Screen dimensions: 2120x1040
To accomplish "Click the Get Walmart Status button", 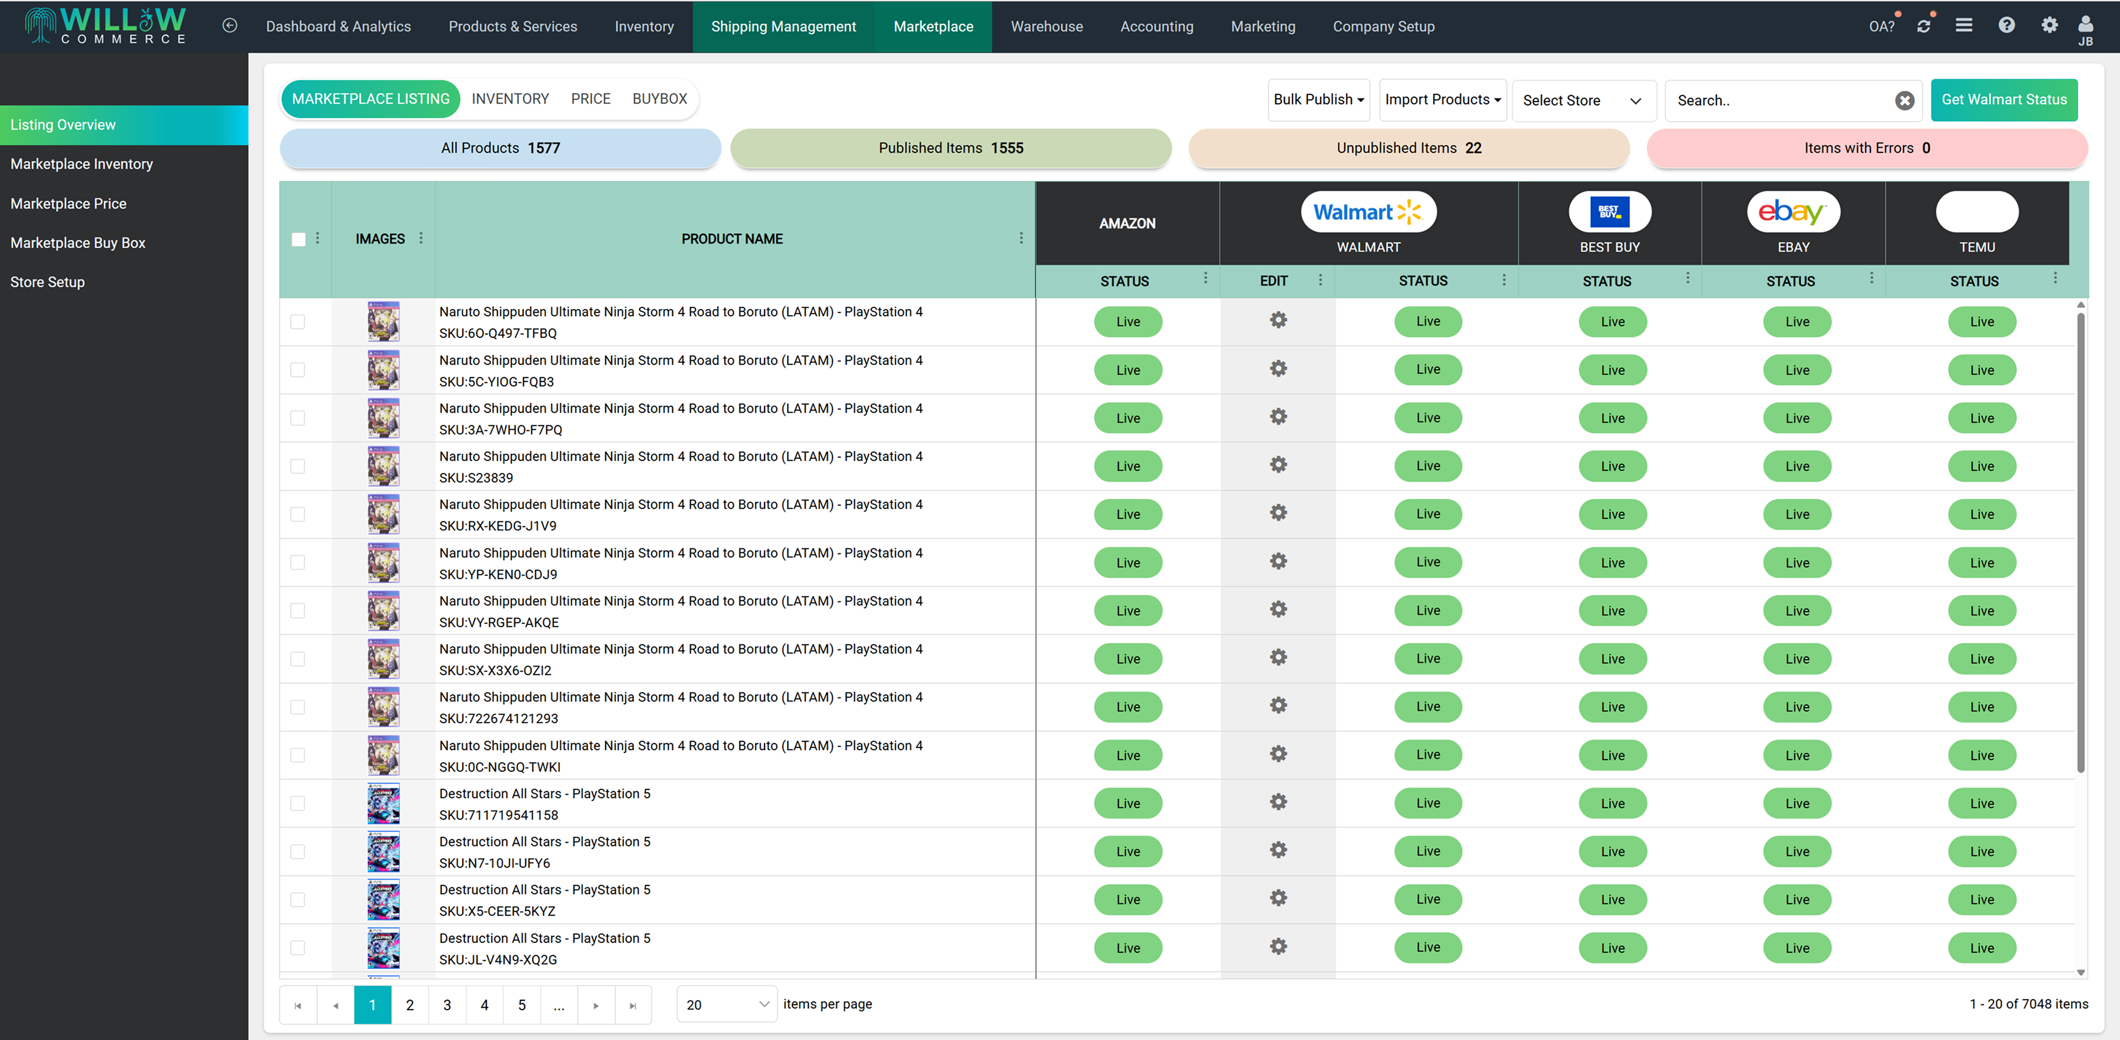I will (x=2003, y=99).
